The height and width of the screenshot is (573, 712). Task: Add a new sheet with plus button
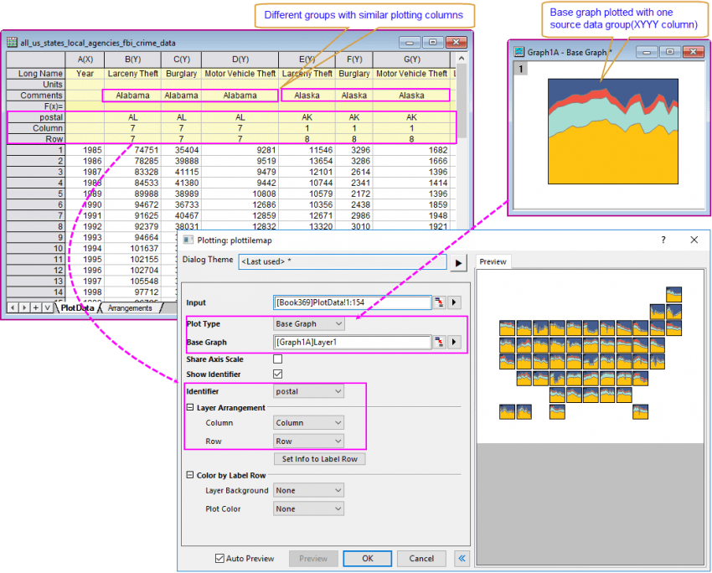coord(35,307)
